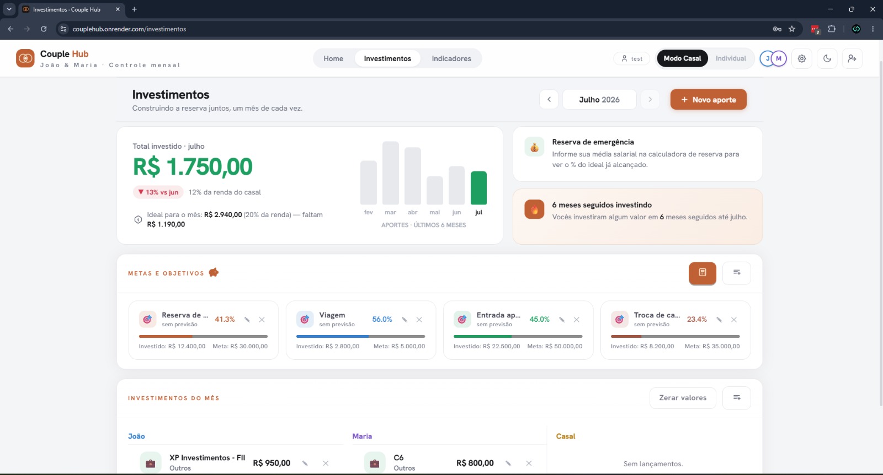The height and width of the screenshot is (475, 883).
Task: Click the test user chip
Action: pyautogui.click(x=632, y=58)
